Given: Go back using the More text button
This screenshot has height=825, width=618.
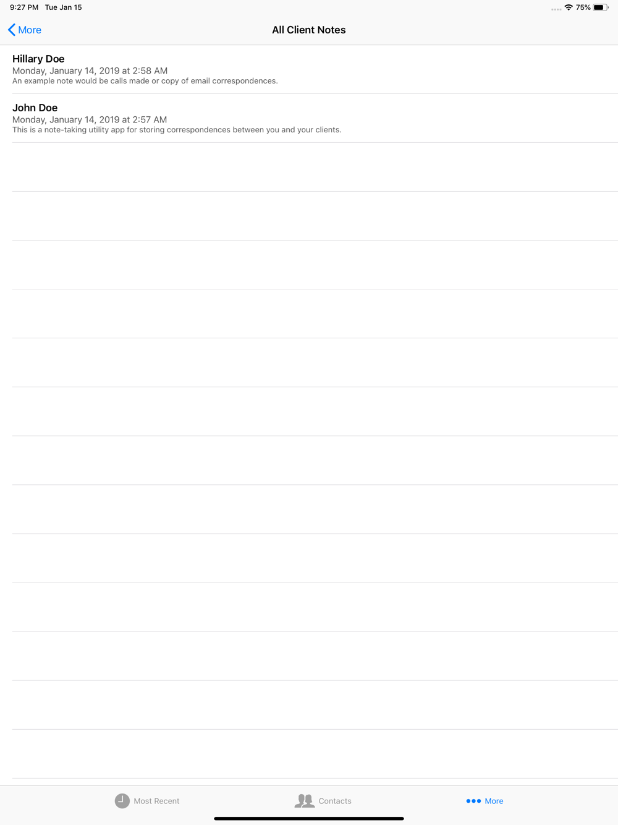Looking at the screenshot, I should [30, 30].
